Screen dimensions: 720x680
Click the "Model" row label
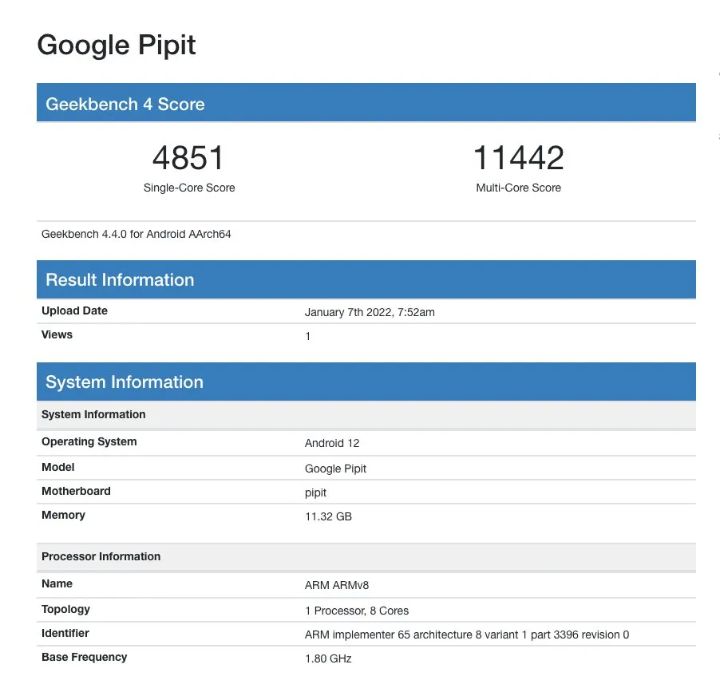[x=57, y=467]
